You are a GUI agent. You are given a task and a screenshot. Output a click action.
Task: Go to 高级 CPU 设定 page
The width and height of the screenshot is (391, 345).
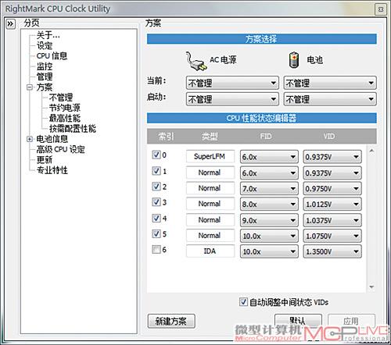pyautogui.click(x=60, y=149)
